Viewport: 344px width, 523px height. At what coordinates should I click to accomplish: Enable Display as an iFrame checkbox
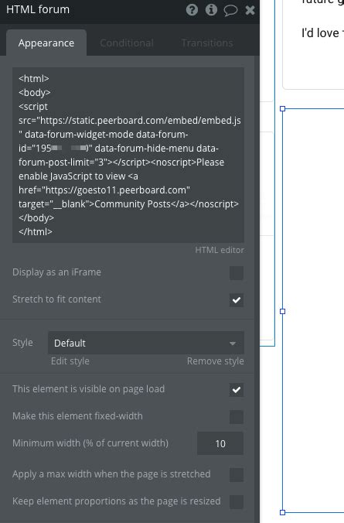[237, 273]
